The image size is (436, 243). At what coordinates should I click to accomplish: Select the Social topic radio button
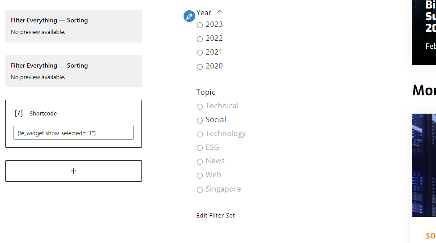200,120
